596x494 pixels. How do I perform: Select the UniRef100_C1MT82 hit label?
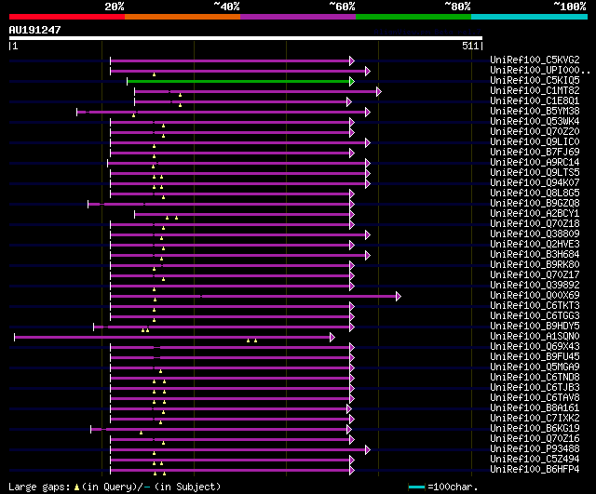[535, 91]
